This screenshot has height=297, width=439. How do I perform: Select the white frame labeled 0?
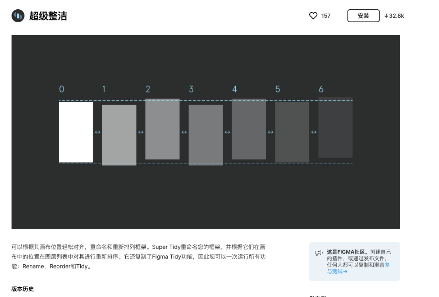tap(76, 132)
